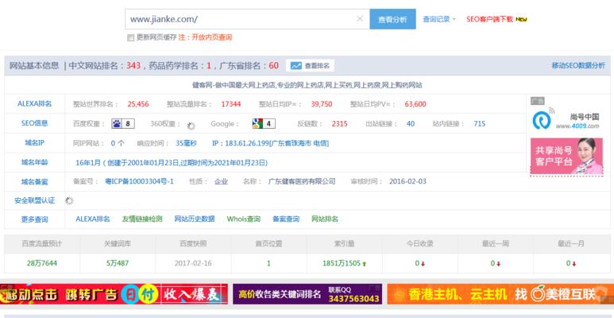This screenshot has width=614, height=318.
Task: Click company name 广东健客医药有限公司
Action: pyautogui.click(x=302, y=181)
